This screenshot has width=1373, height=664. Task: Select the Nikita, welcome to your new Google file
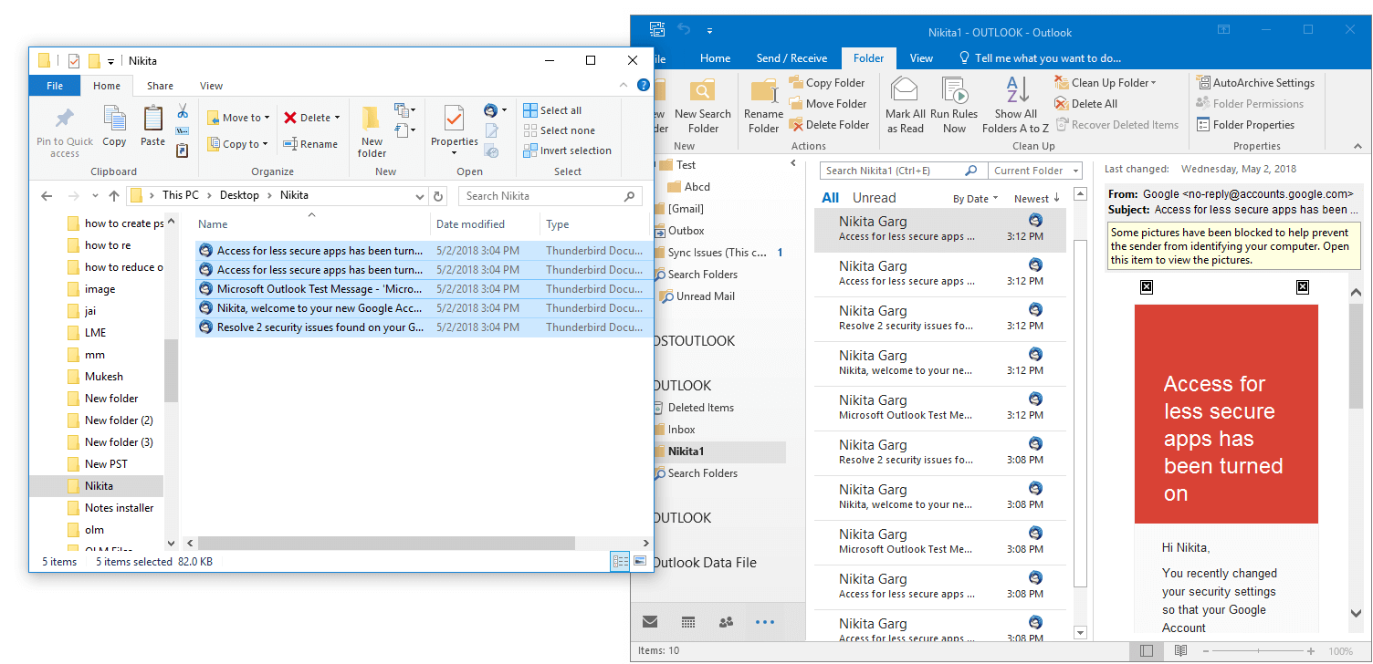(x=424, y=308)
